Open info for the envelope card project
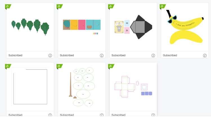Screen dimensions: 211x117 (x=153, y=56)
